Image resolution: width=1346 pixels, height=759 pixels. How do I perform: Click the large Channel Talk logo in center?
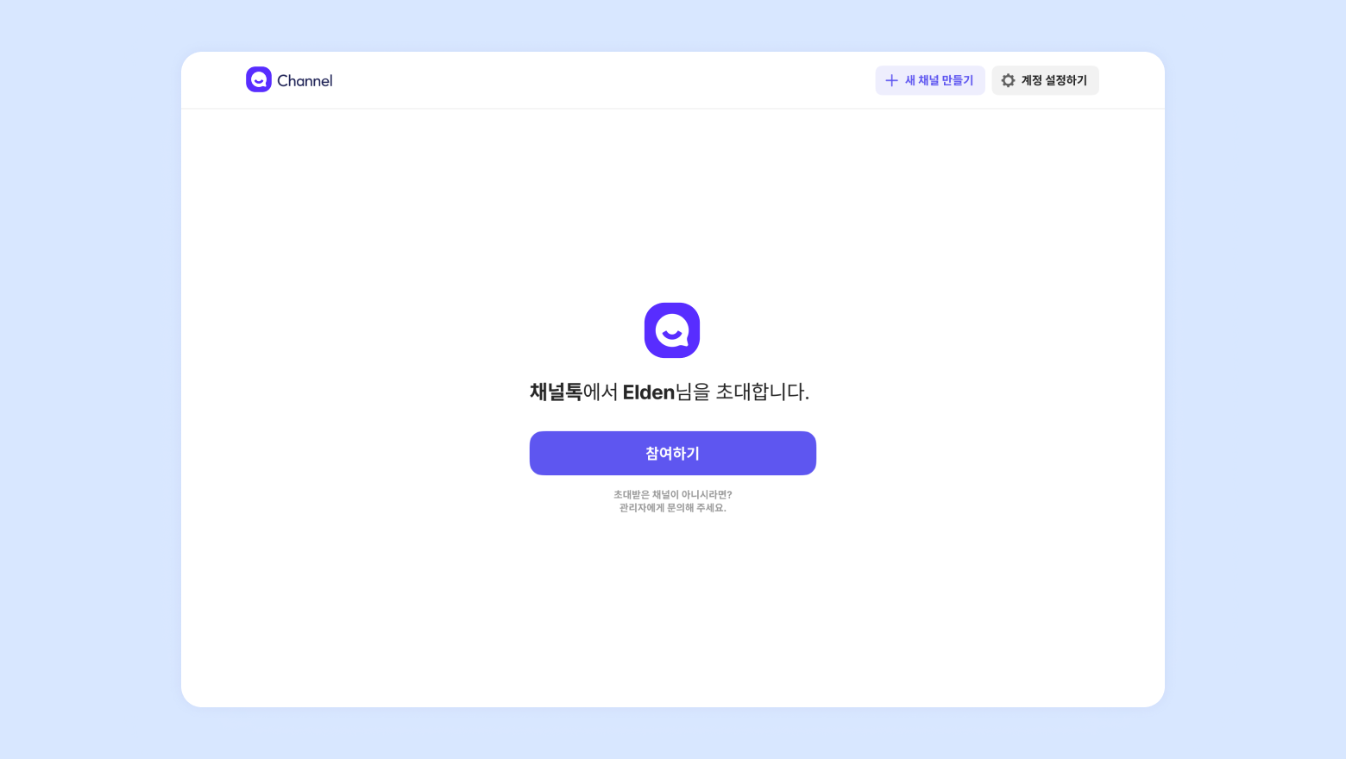pos(672,330)
